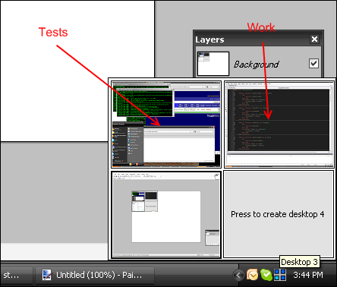Open the orange clock messenger tray icon

(x=252, y=275)
